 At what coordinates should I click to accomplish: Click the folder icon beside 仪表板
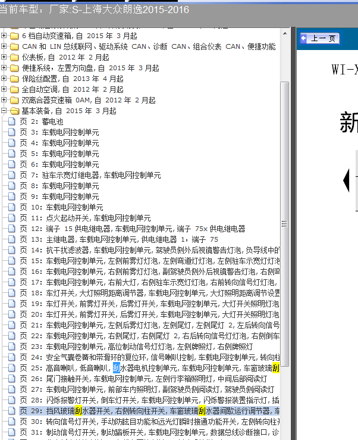14,57
